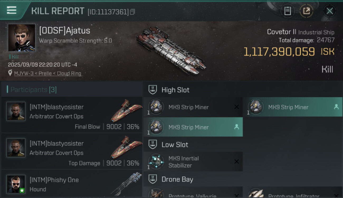Viewport: 343px width, 198px height.
Task: Open MJYW-3 < Prelle < Cloud Ring location
Action: 48,73
